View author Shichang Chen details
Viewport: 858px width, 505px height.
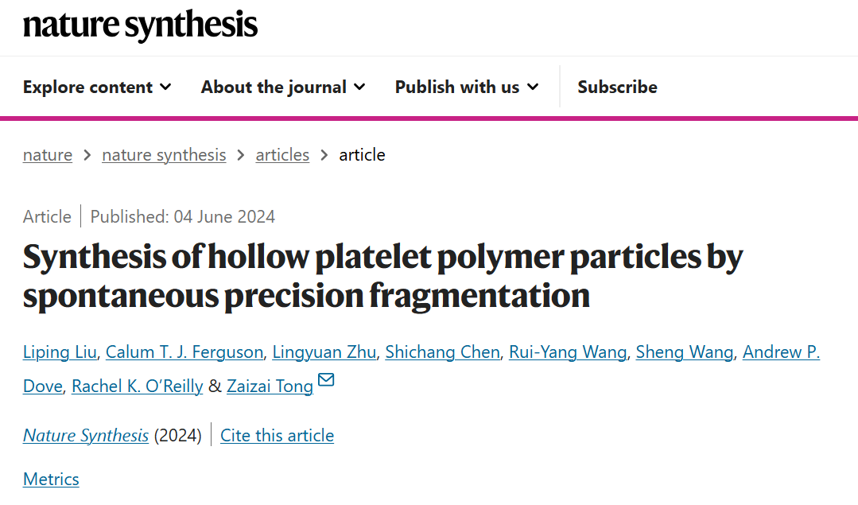(x=442, y=352)
